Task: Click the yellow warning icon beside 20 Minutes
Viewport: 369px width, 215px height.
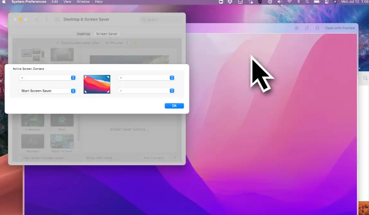Action: (x=135, y=43)
